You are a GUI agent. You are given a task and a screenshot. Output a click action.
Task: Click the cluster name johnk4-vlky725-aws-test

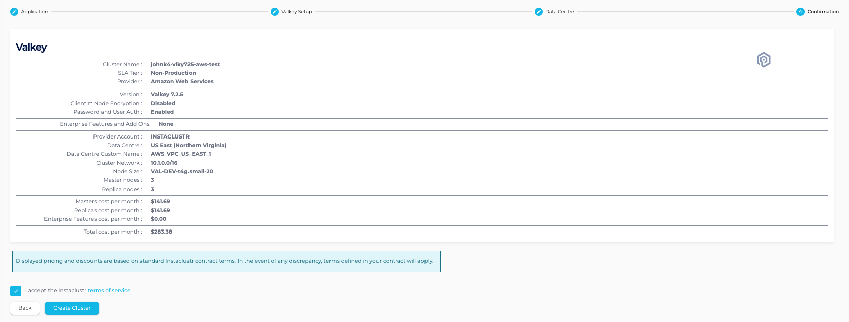[x=185, y=65]
